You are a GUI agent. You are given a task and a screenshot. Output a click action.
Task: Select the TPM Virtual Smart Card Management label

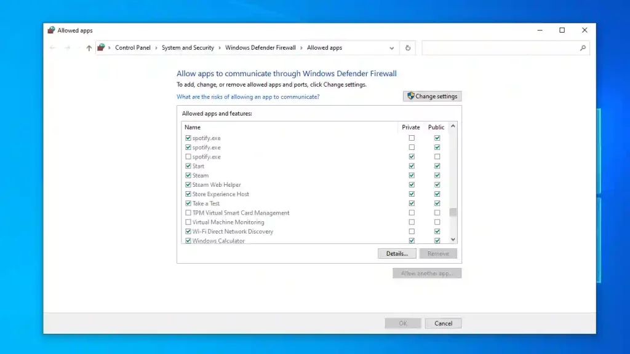[x=241, y=213]
